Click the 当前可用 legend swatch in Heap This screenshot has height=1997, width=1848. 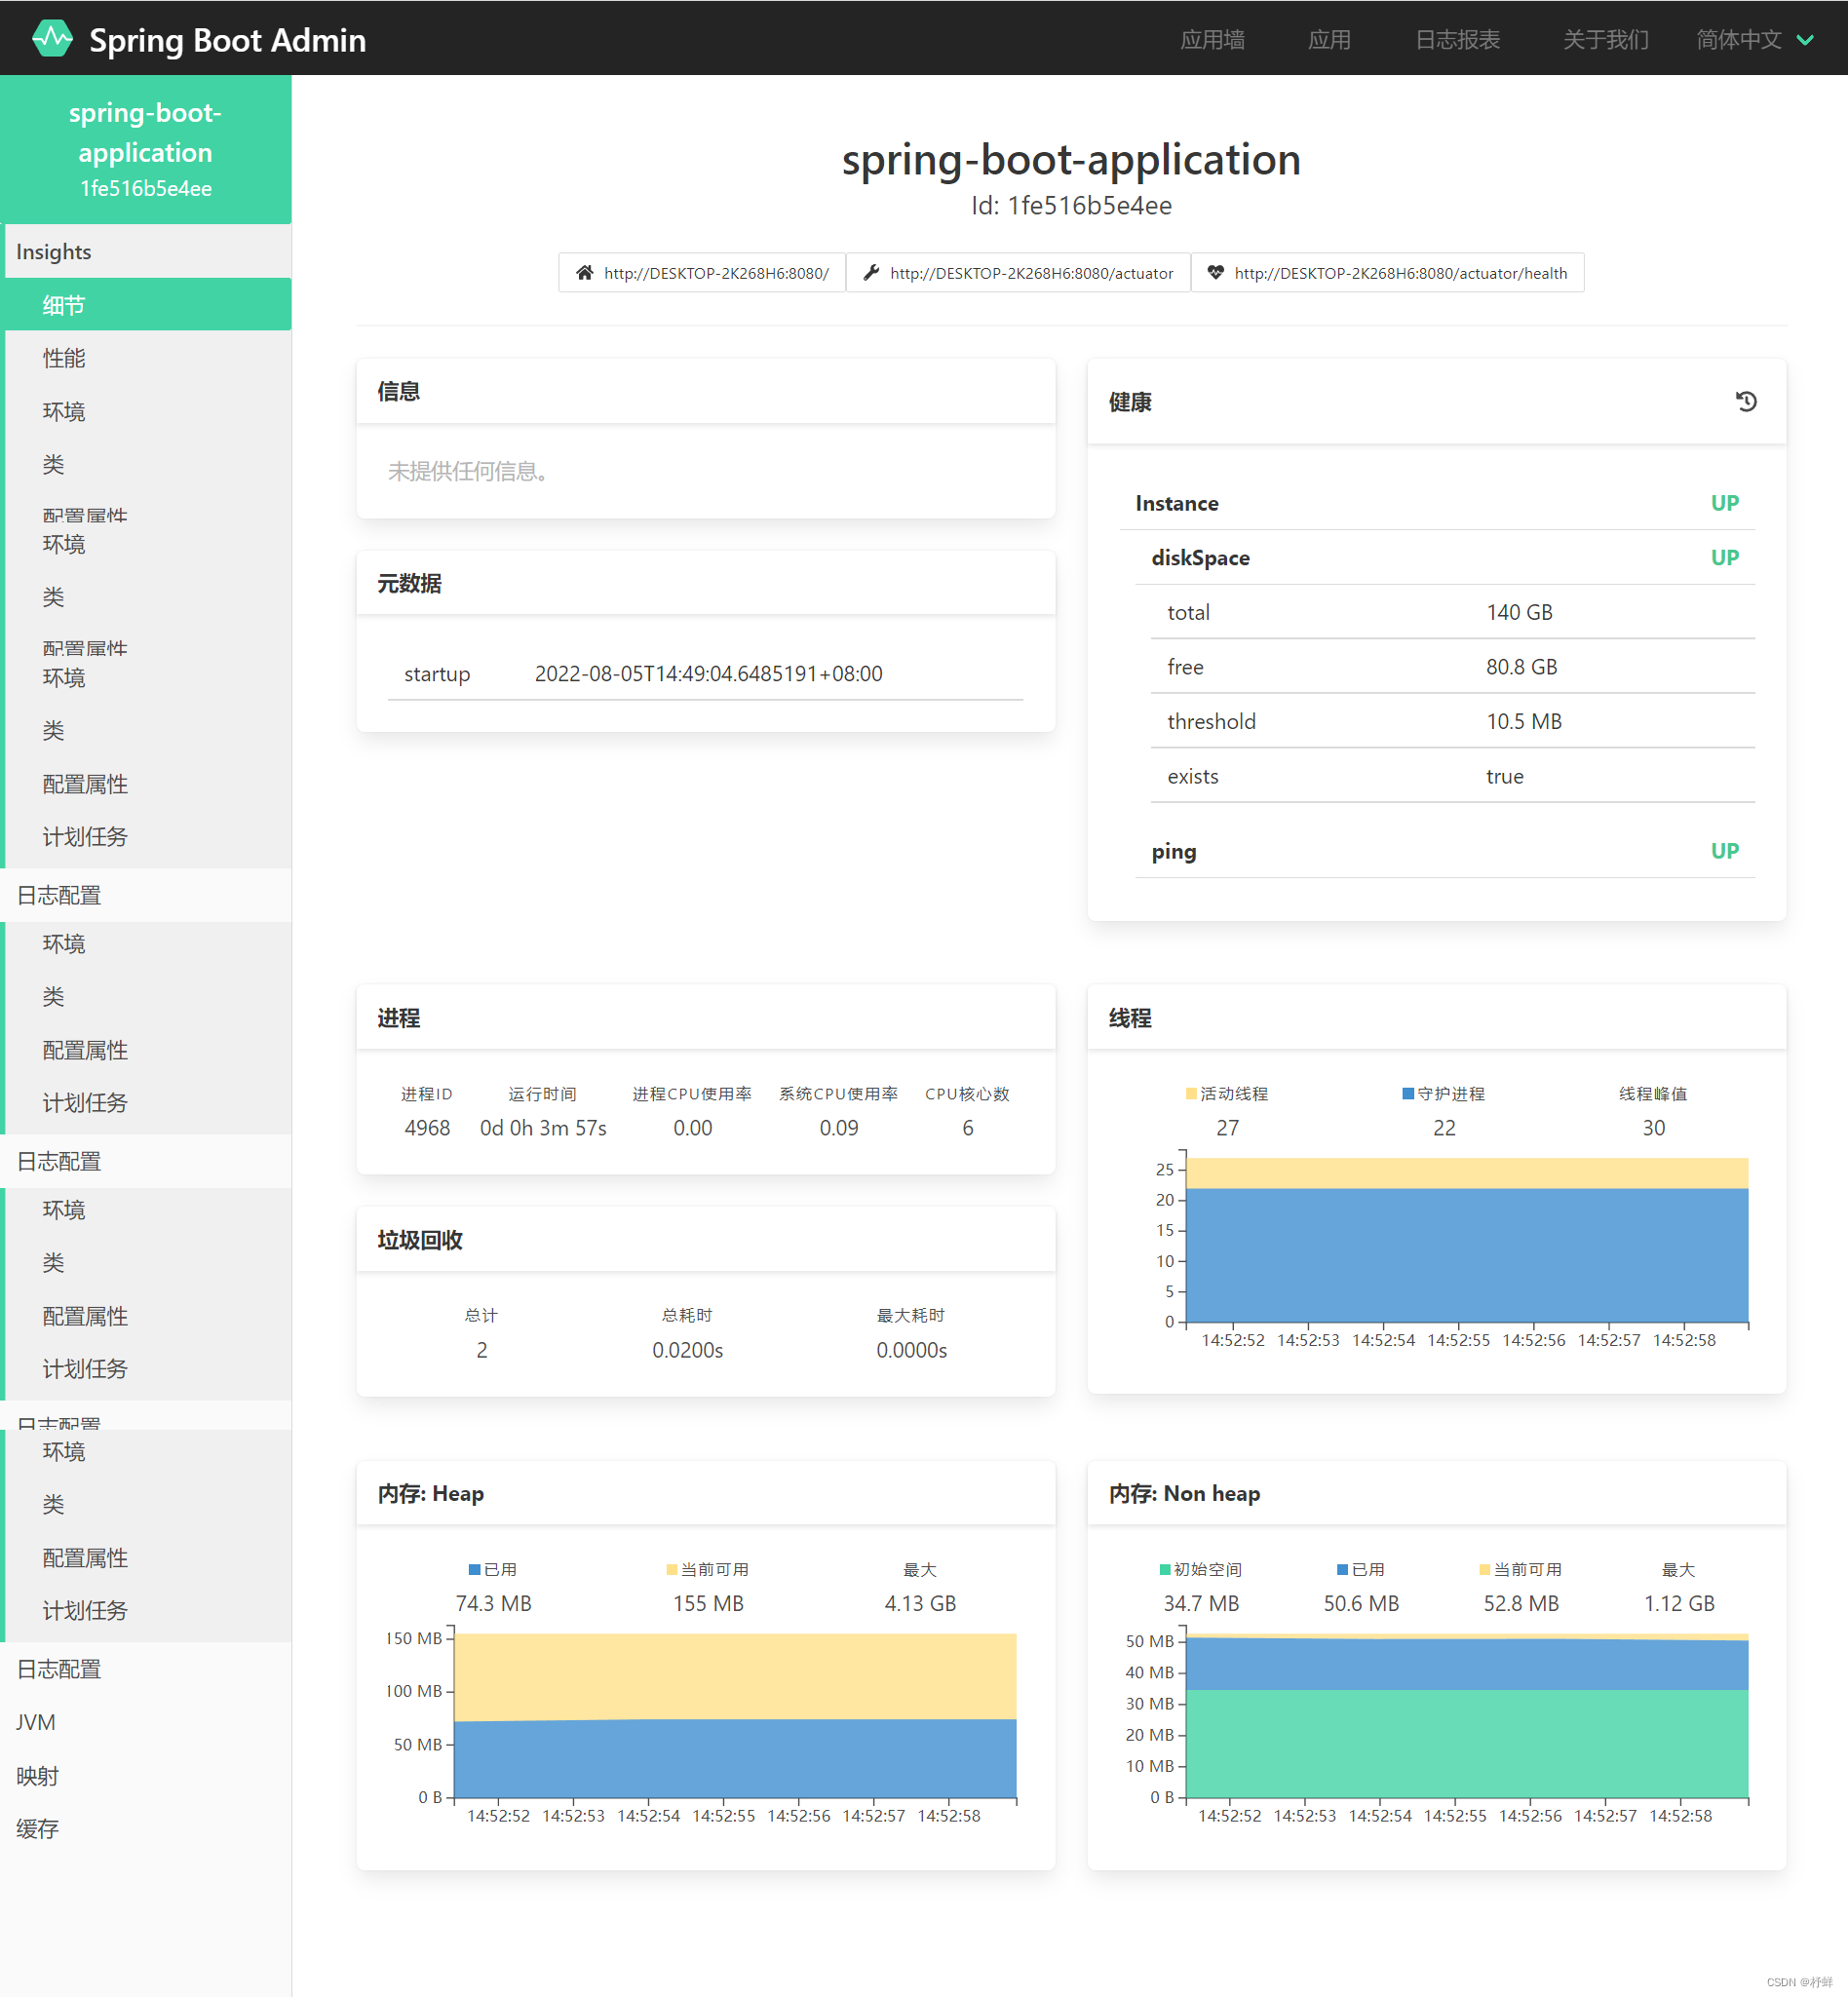coord(672,1570)
